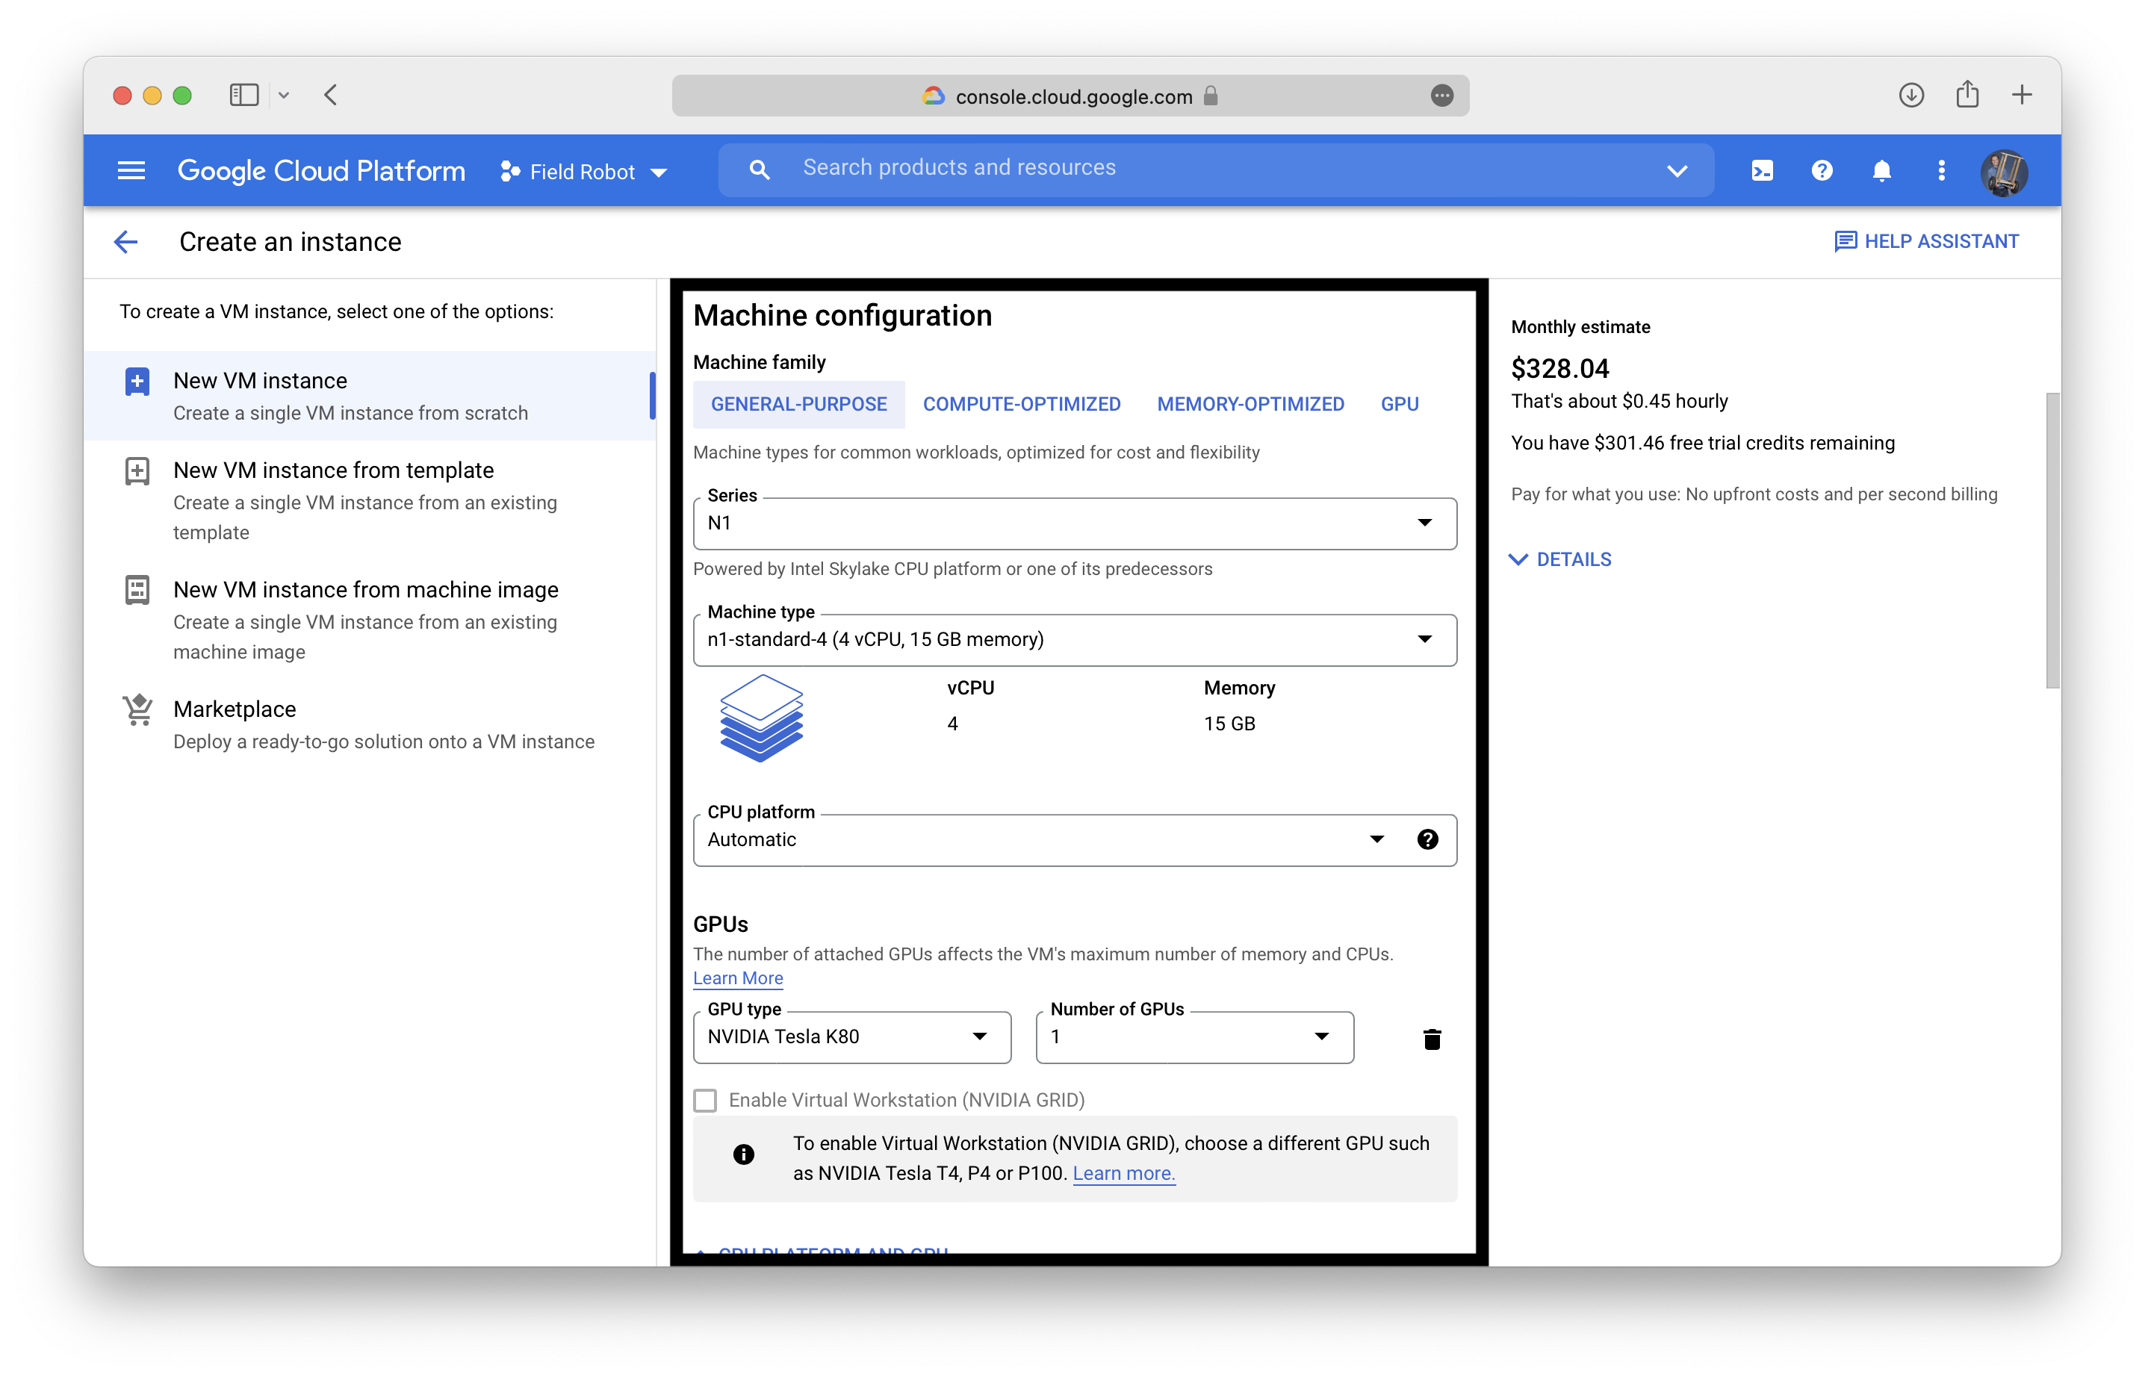Click the 'Create an instance' heading
The height and width of the screenshot is (1377, 2145).
click(290, 241)
